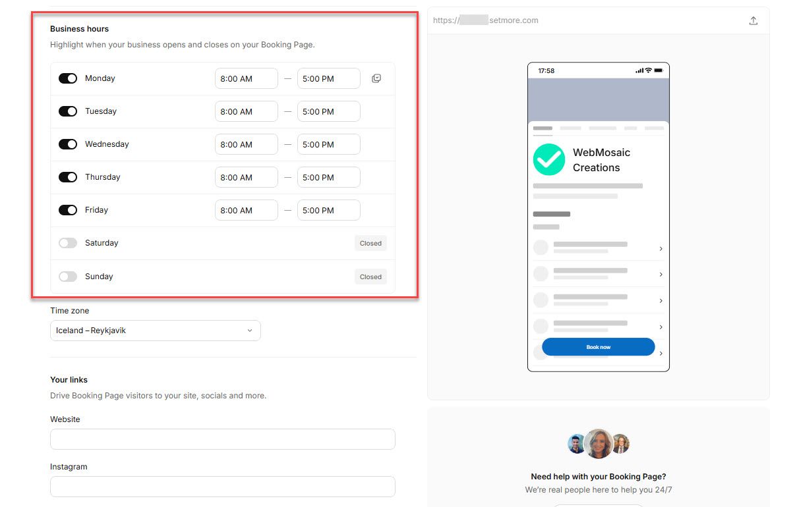The image size is (795, 507).
Task: Click the share icon beside the booking URL
Action: pyautogui.click(x=753, y=20)
